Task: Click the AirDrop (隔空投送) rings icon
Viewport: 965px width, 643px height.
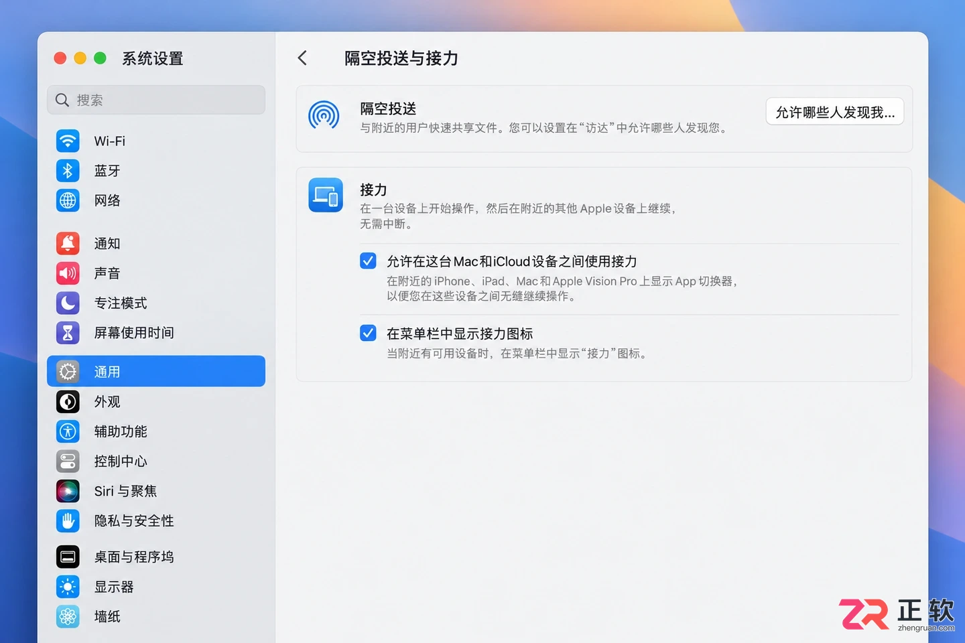Action: point(324,115)
